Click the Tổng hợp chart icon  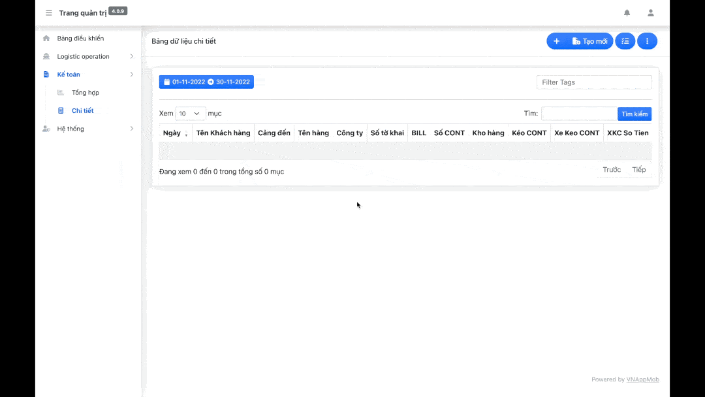pyautogui.click(x=61, y=93)
